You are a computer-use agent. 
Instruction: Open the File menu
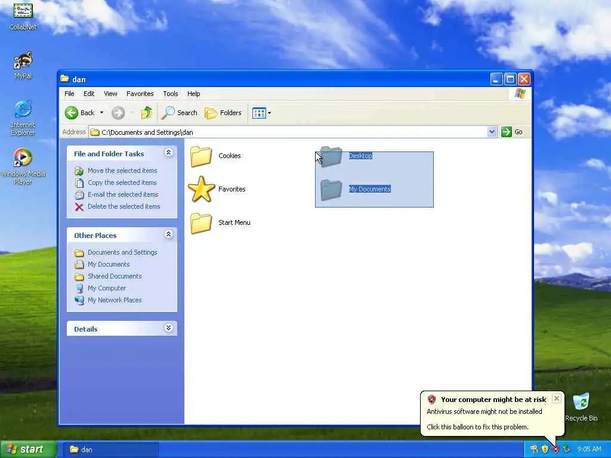click(x=69, y=94)
